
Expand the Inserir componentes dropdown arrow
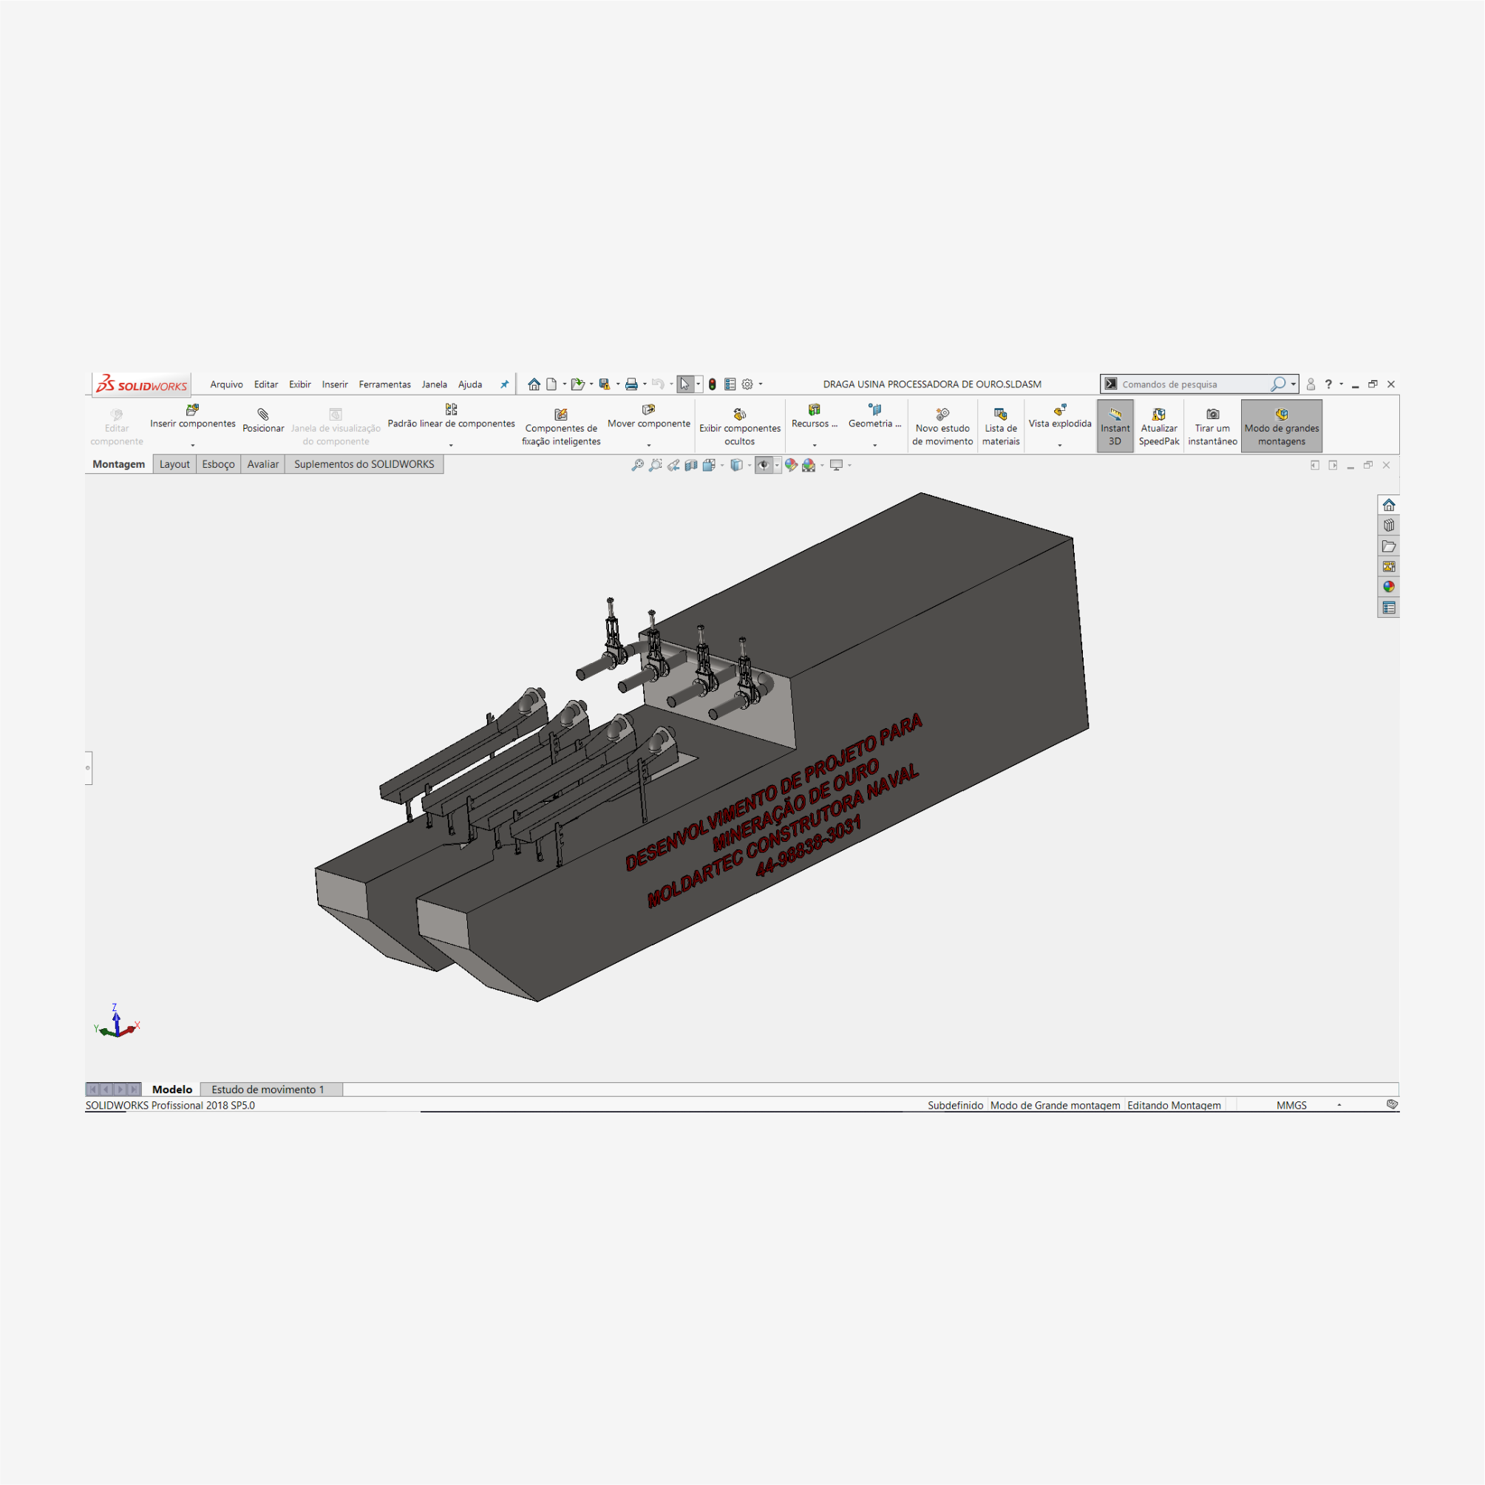[193, 445]
